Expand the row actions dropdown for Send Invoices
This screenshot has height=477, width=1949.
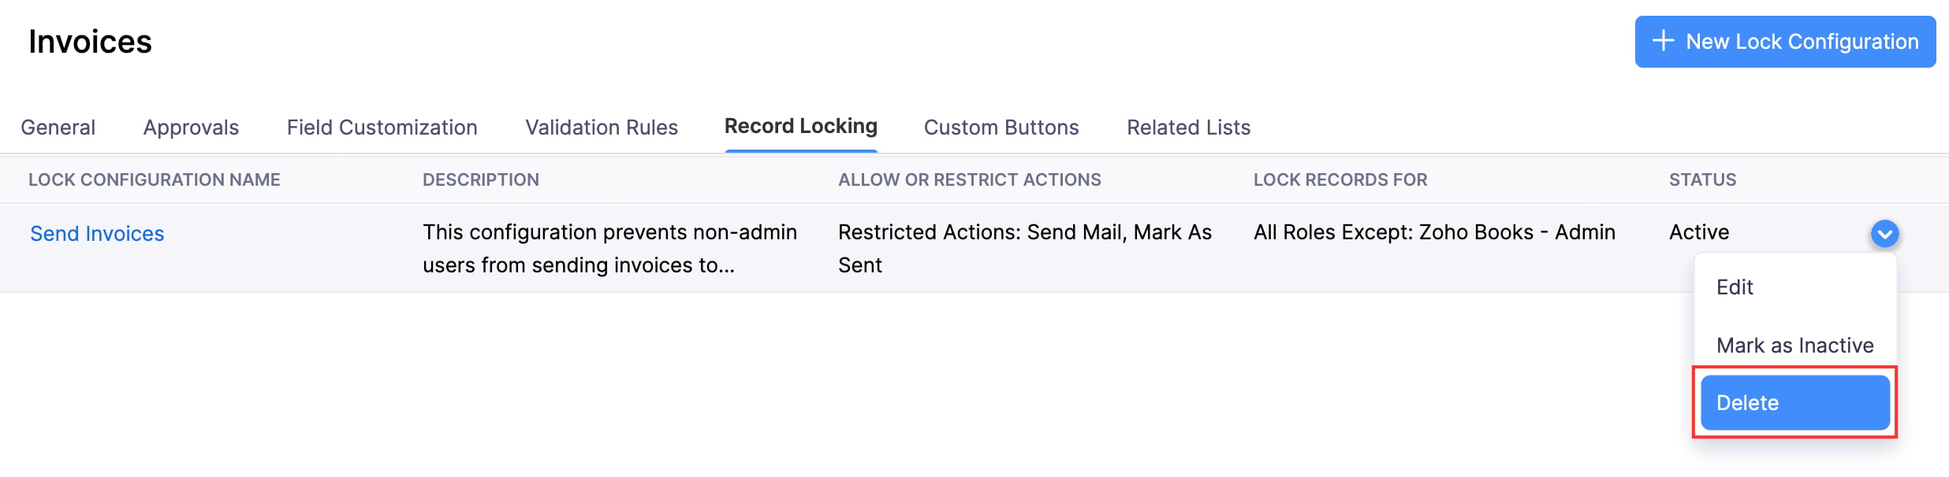point(1884,234)
